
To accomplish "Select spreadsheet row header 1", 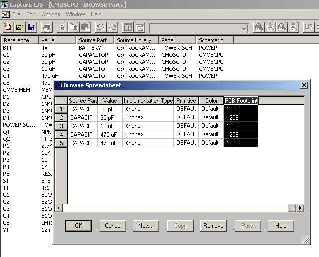I will coord(61,109).
